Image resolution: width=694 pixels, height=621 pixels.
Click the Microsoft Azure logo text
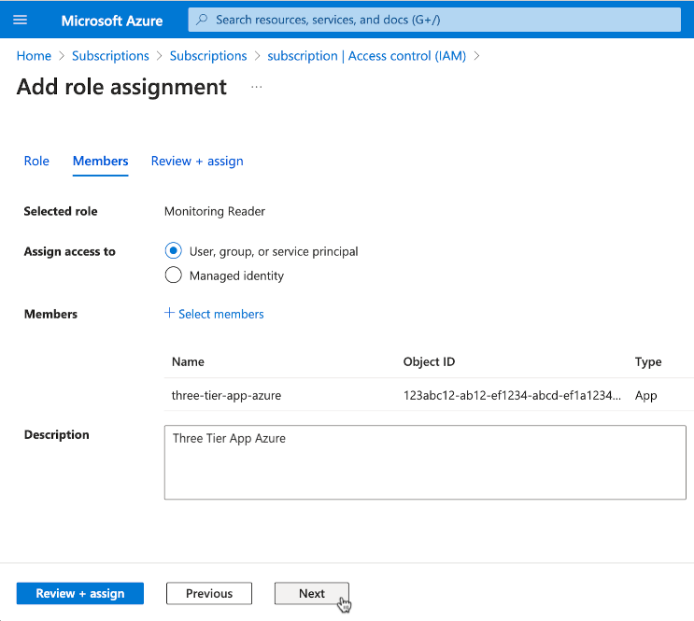(112, 20)
